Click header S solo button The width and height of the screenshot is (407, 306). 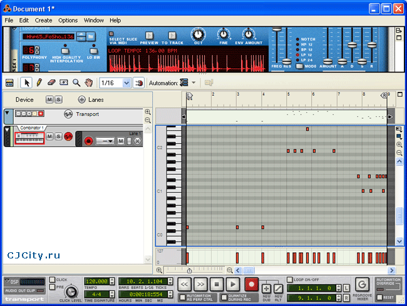point(58,99)
